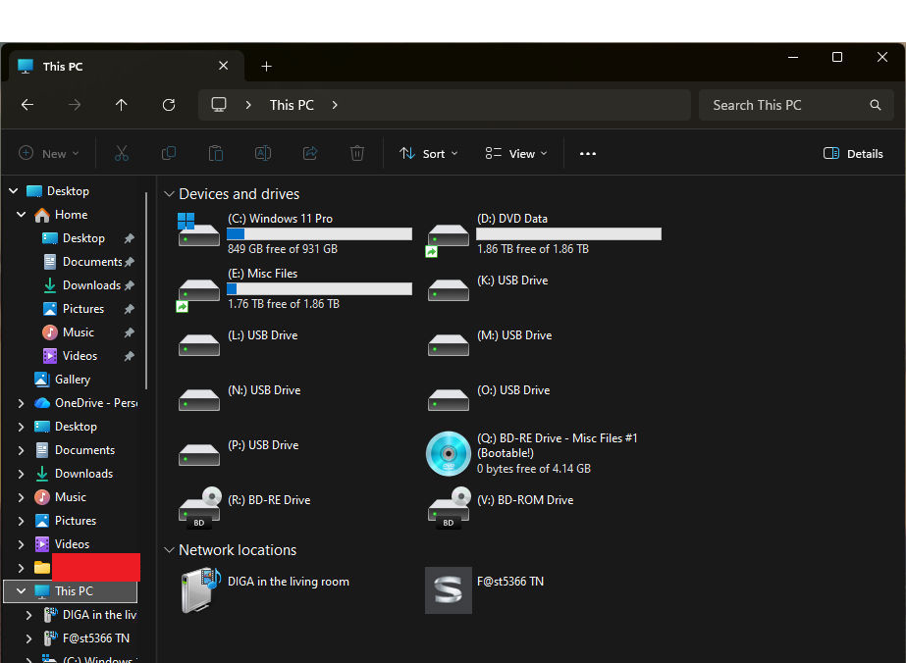Collapse the Network locations group
The height and width of the screenshot is (663, 906).
(x=169, y=550)
